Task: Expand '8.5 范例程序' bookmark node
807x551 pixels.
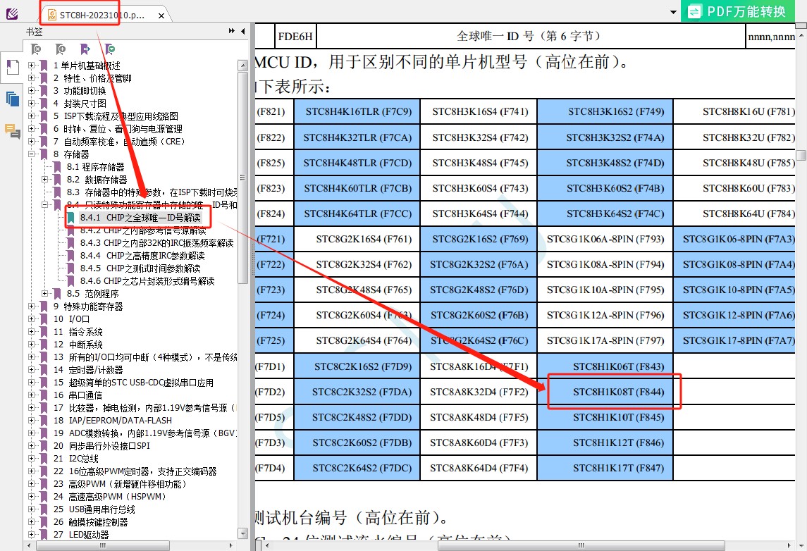Action: coord(45,294)
